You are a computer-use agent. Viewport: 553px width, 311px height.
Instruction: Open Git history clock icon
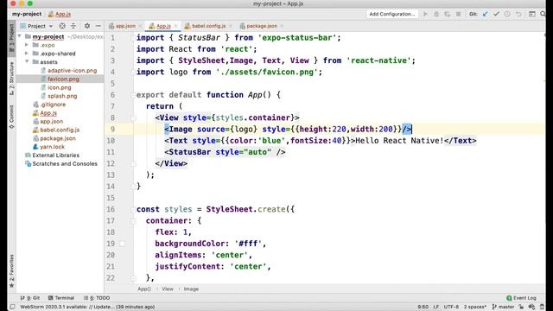click(507, 14)
